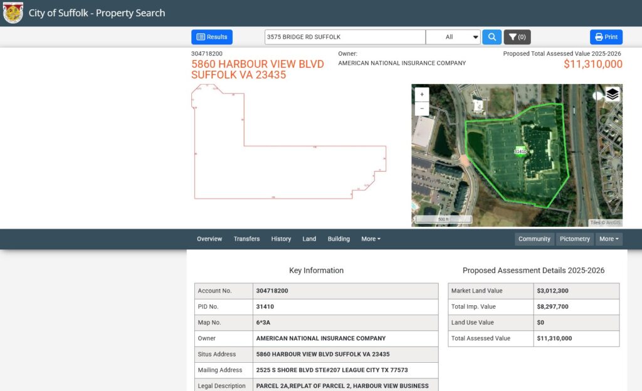
Task: Open the Pictometry view
Action: pyautogui.click(x=575, y=239)
